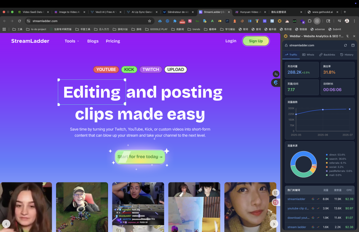Screen dimensions: 359x232
Task: Toggle the browser side panel button
Action: pos(317,21)
